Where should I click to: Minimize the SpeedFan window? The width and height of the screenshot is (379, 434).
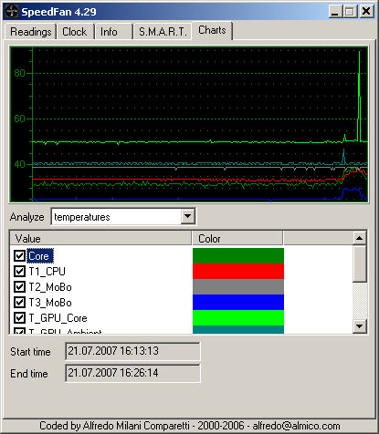click(335, 12)
